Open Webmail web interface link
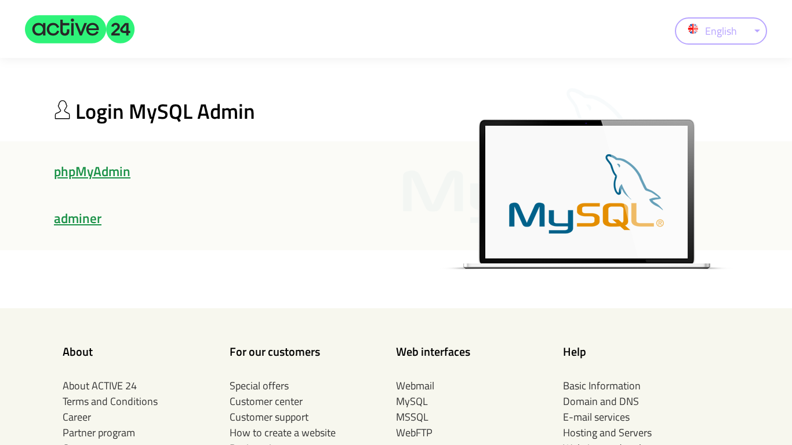This screenshot has height=445, width=792. (x=415, y=386)
